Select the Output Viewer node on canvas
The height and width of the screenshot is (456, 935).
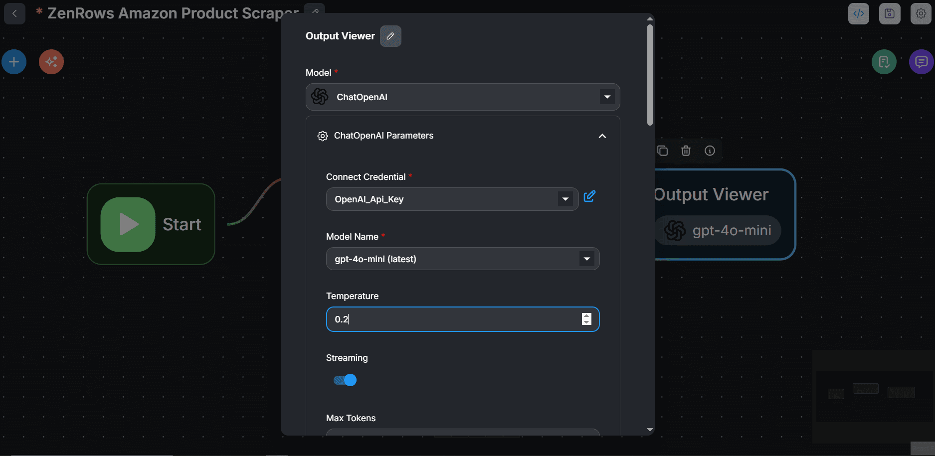[725, 214]
